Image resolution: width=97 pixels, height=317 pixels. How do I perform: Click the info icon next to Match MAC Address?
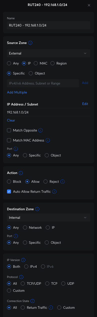[x=48, y=140]
